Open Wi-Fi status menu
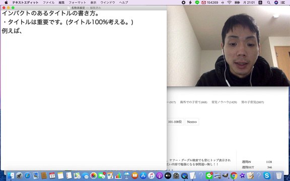Image resolution: width=290 pixels, height=181 pixels. (230, 3)
